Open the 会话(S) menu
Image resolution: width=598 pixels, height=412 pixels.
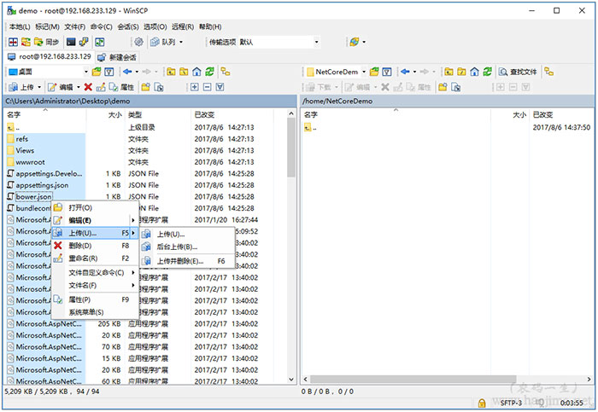pyautogui.click(x=128, y=26)
